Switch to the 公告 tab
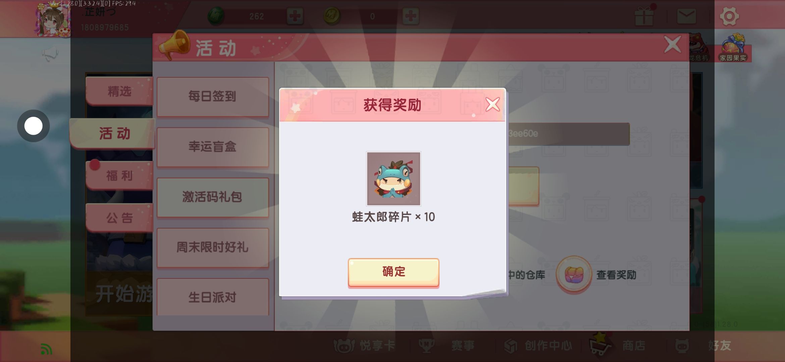 (119, 218)
